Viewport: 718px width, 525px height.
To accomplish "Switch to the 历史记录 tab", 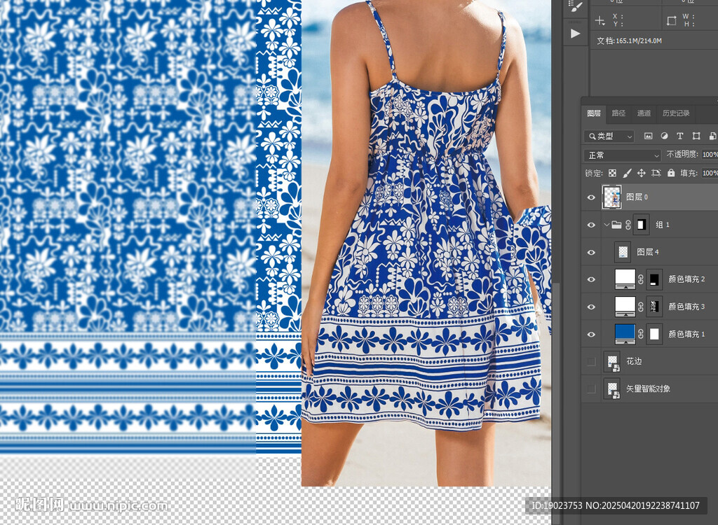I will (676, 113).
